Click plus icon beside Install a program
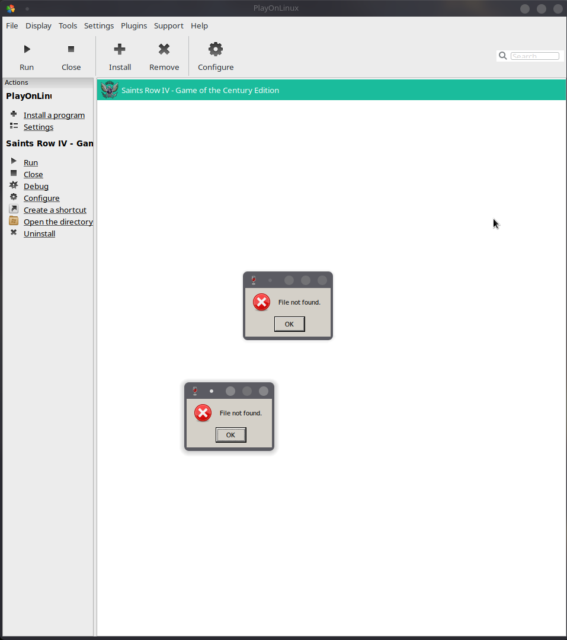Viewport: 567px width, 640px height. coord(14,114)
